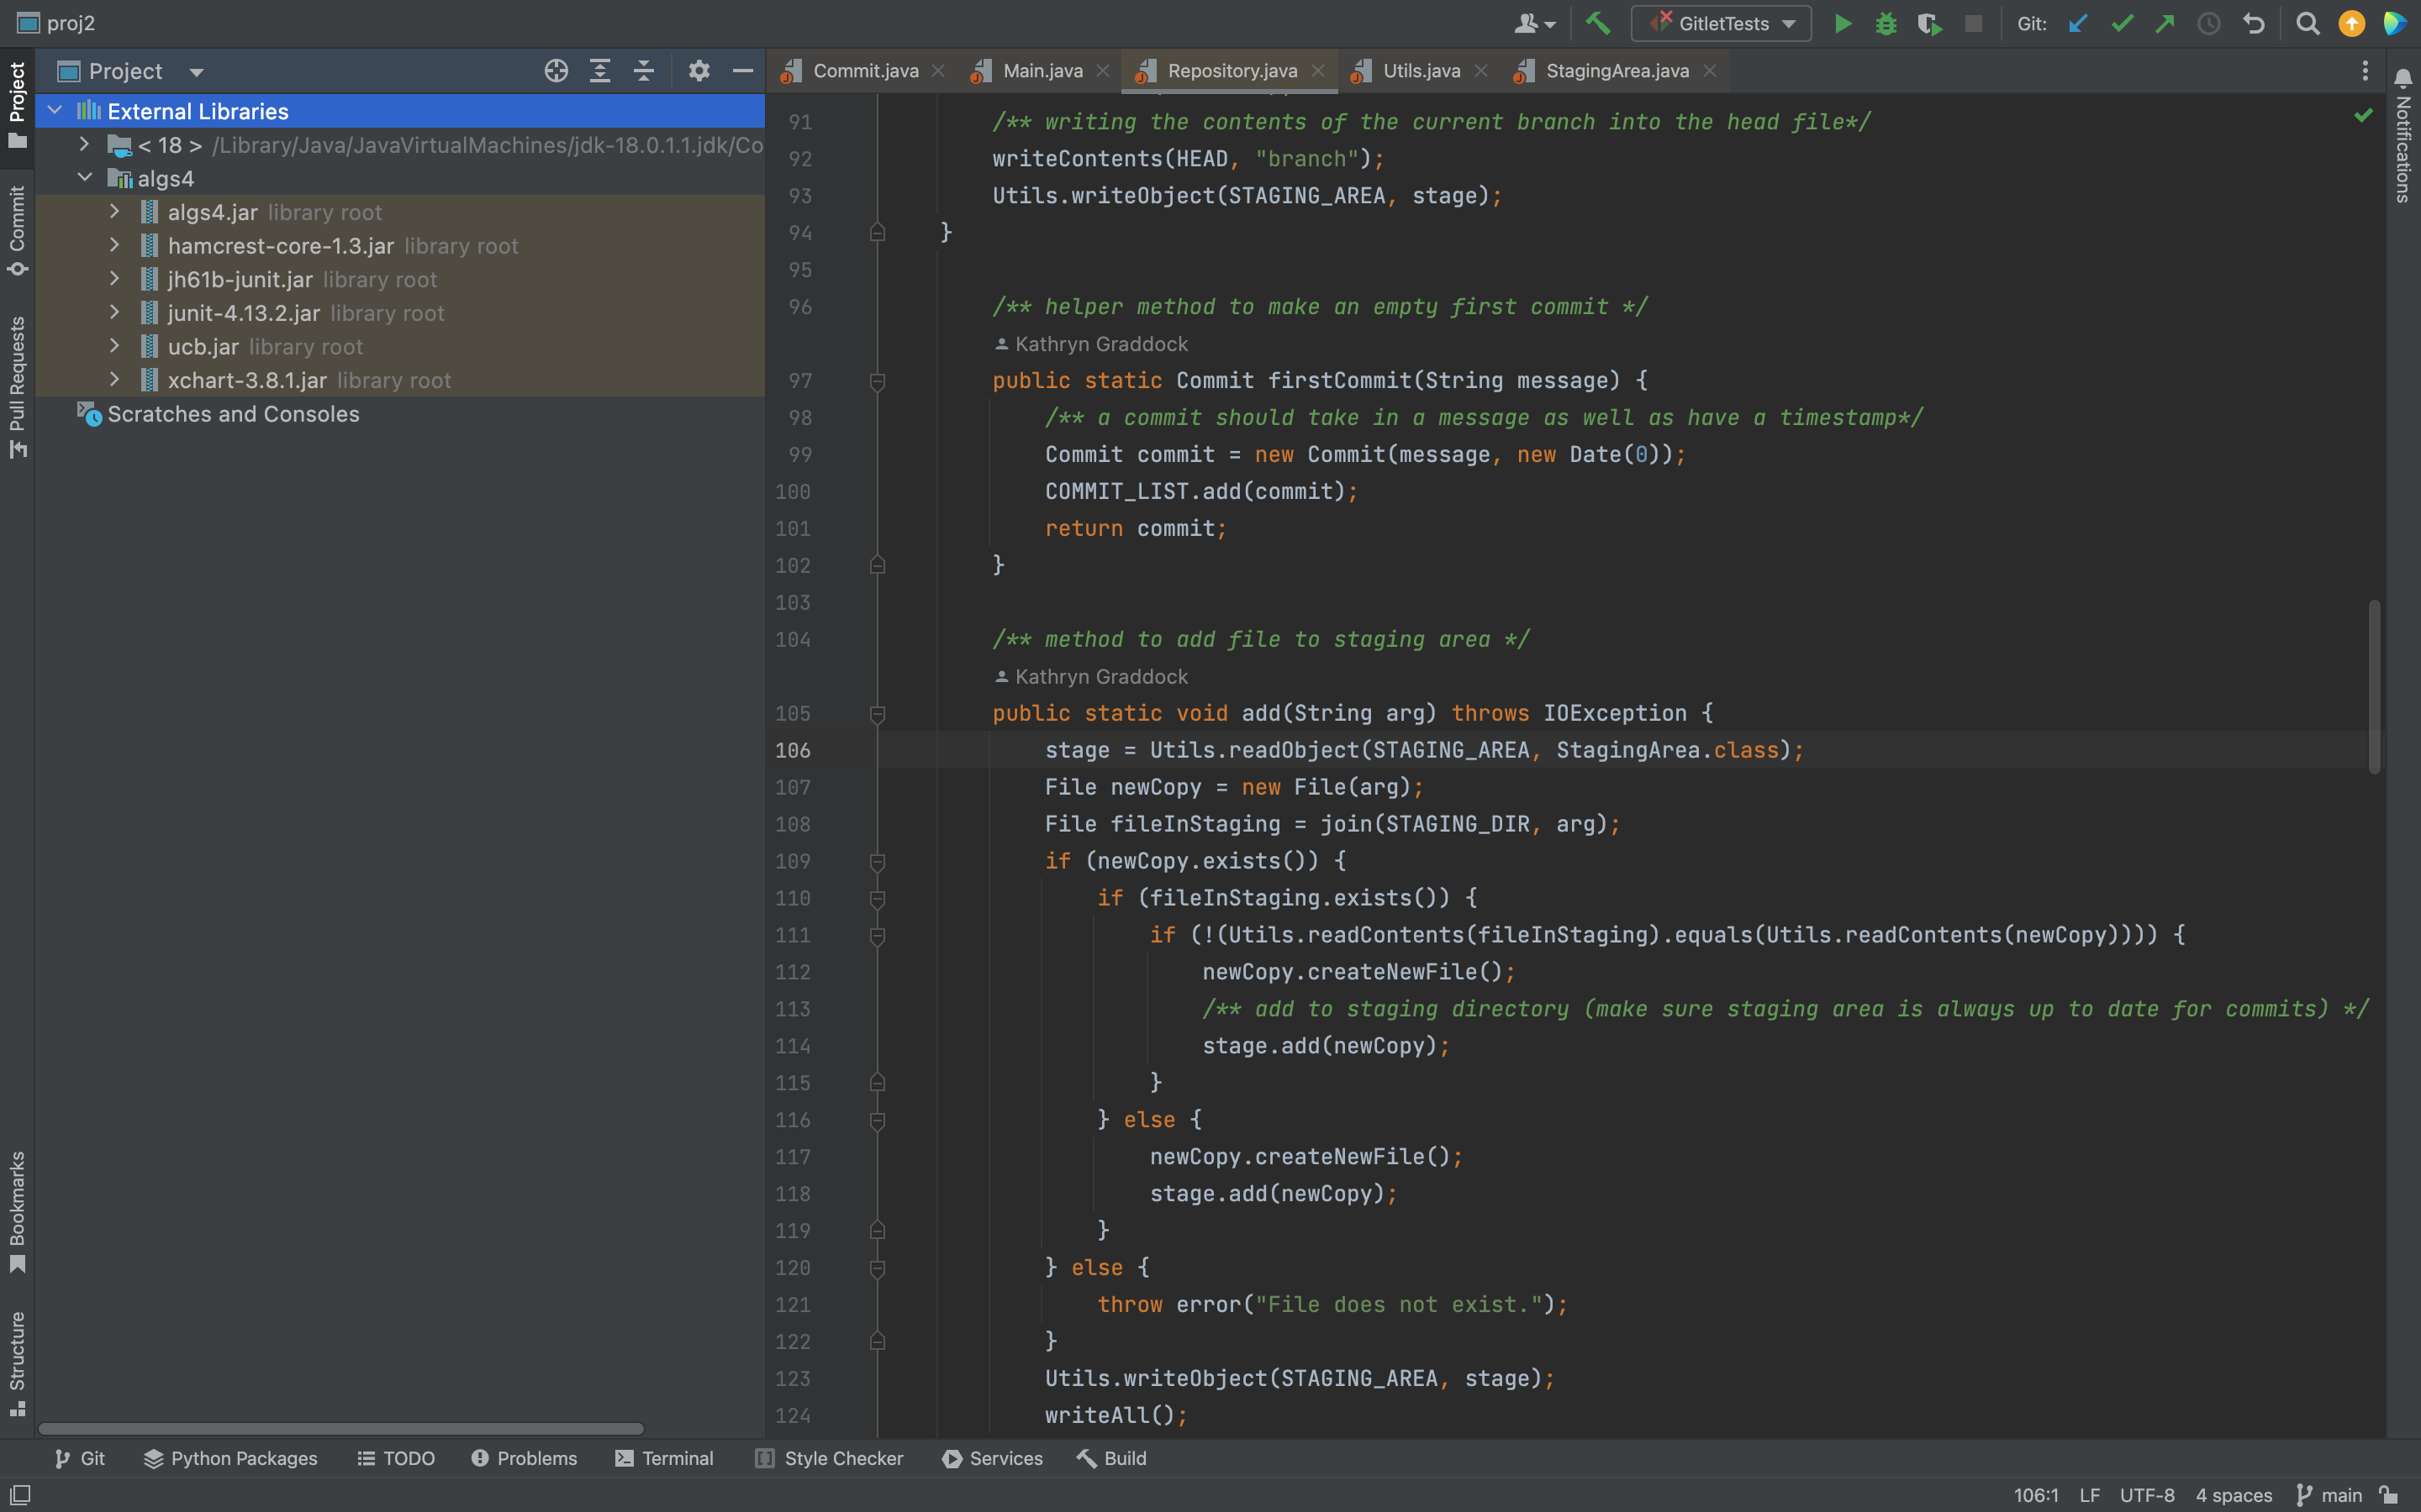The image size is (2421, 1512).
Task: Open Search Everywhere magnifier
Action: tap(2307, 24)
